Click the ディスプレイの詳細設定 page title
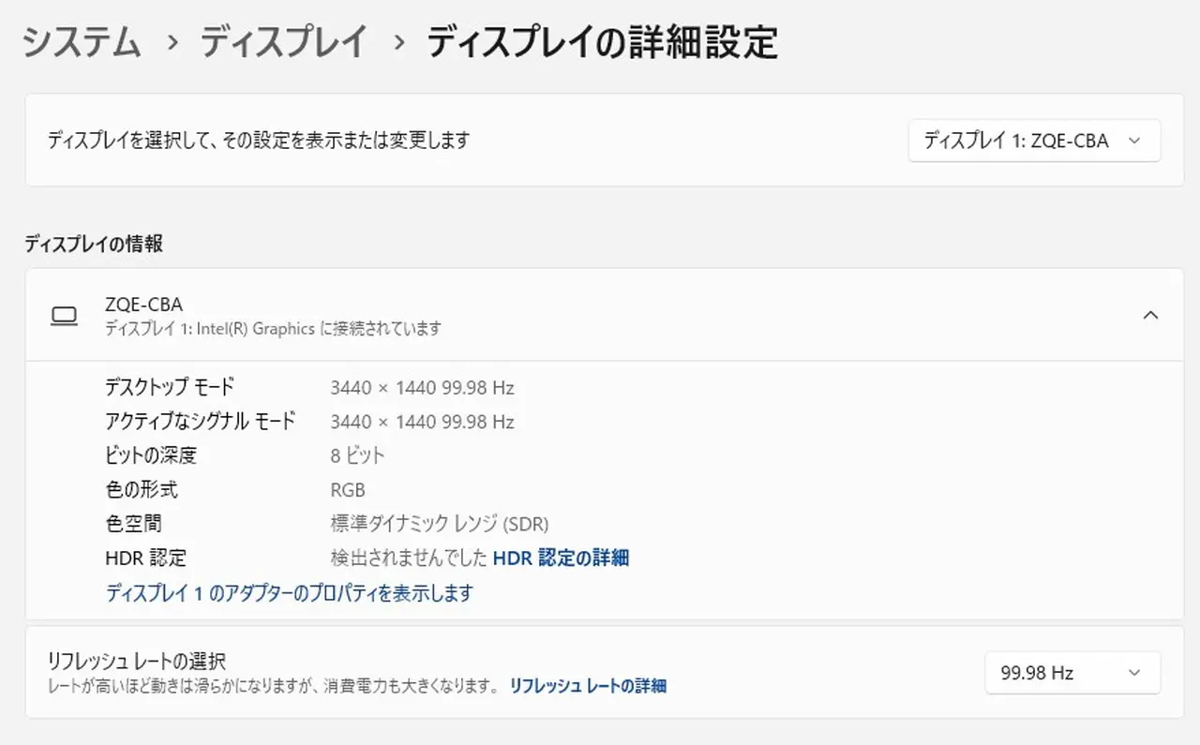The height and width of the screenshot is (745, 1200). click(602, 43)
